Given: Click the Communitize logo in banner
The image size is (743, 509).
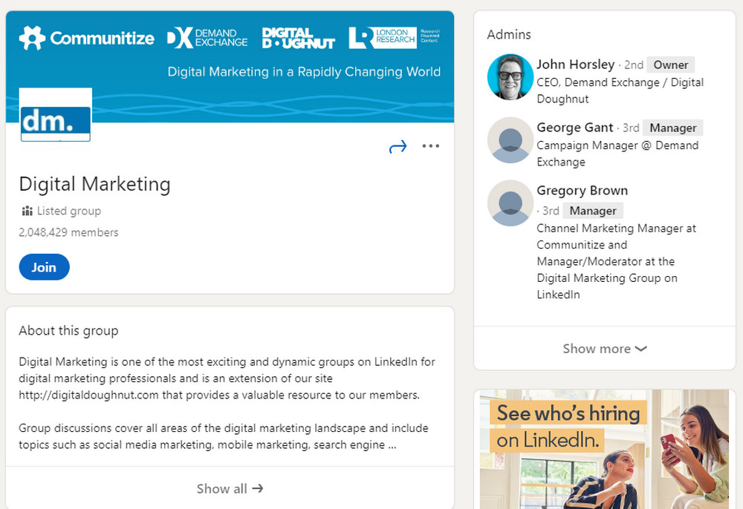Looking at the screenshot, I should [x=87, y=38].
